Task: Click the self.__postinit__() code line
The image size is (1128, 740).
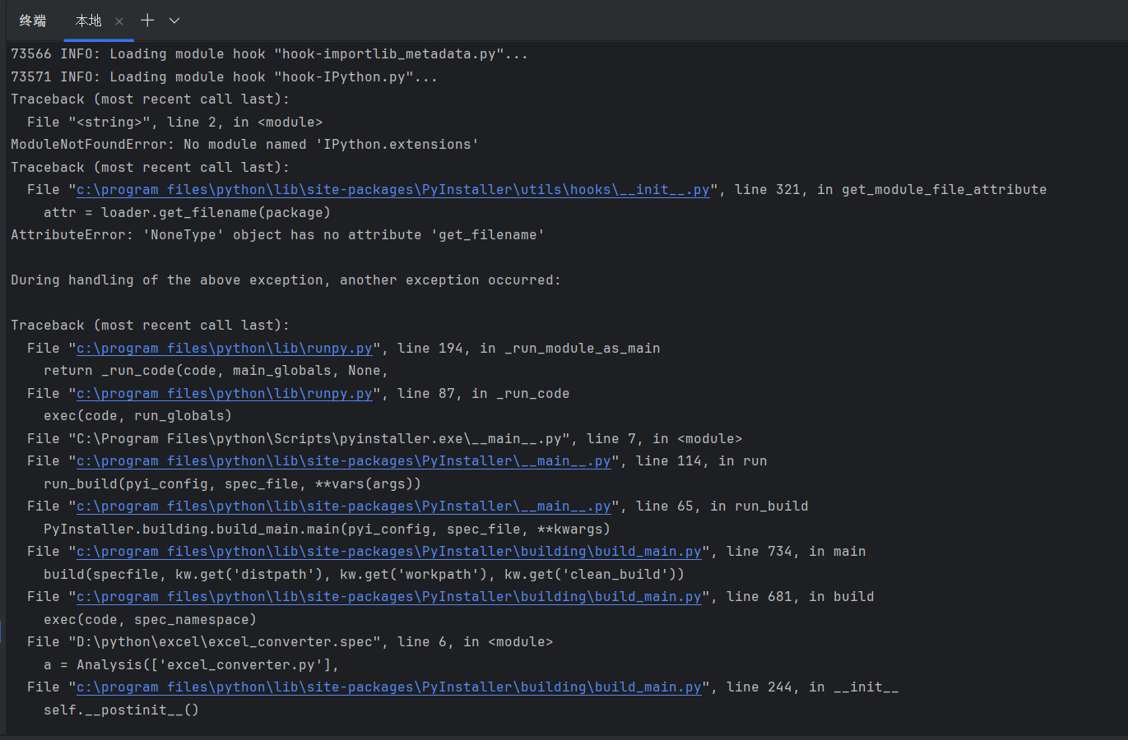Action: [x=121, y=710]
